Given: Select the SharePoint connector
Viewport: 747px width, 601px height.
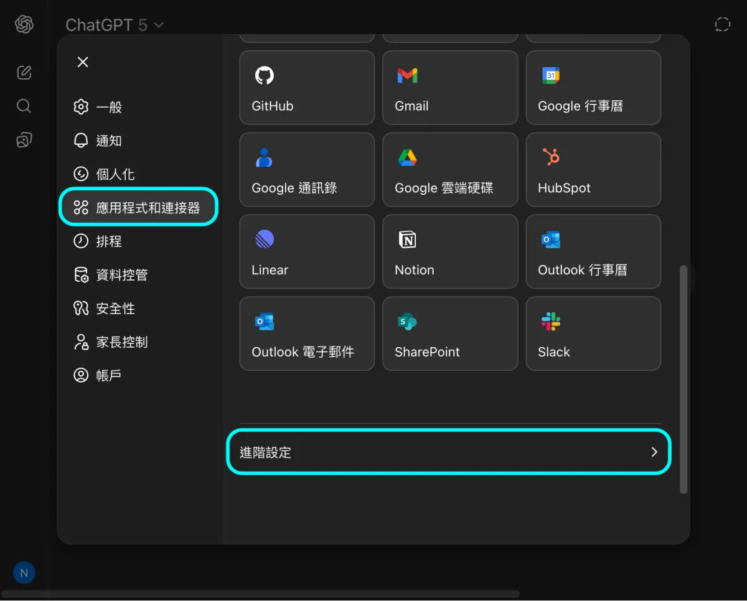Looking at the screenshot, I should pyautogui.click(x=449, y=334).
